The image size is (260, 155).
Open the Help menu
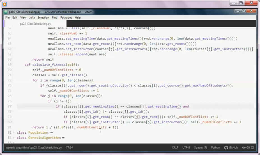[78, 17]
